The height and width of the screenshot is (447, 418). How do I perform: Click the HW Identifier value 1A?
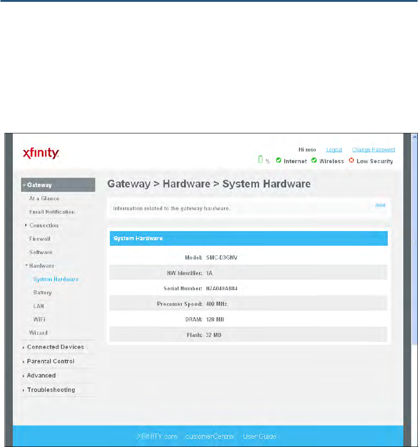click(x=209, y=273)
